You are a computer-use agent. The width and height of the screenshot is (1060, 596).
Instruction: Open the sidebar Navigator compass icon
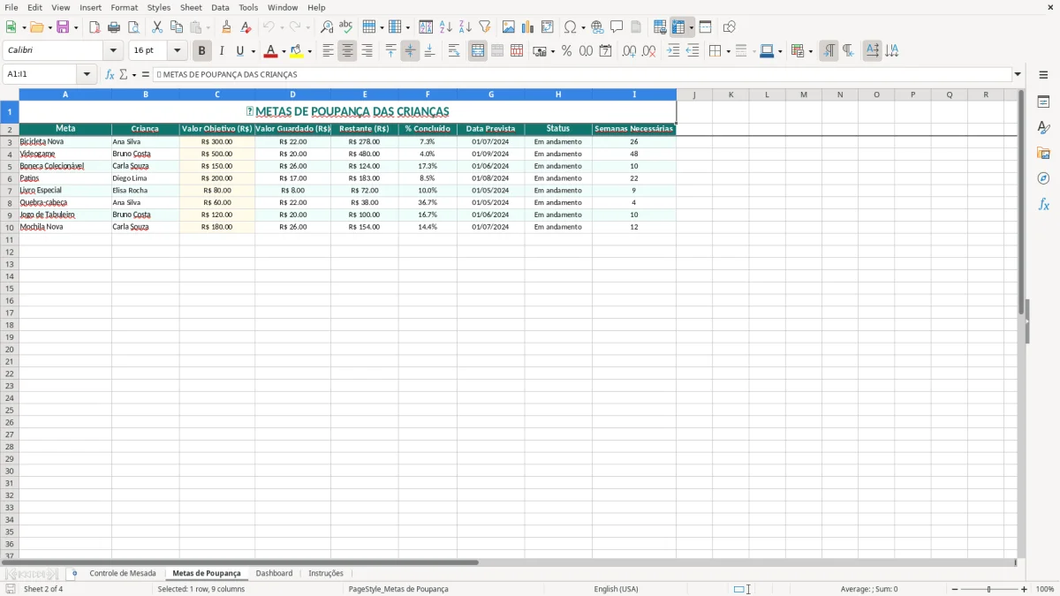(1043, 179)
